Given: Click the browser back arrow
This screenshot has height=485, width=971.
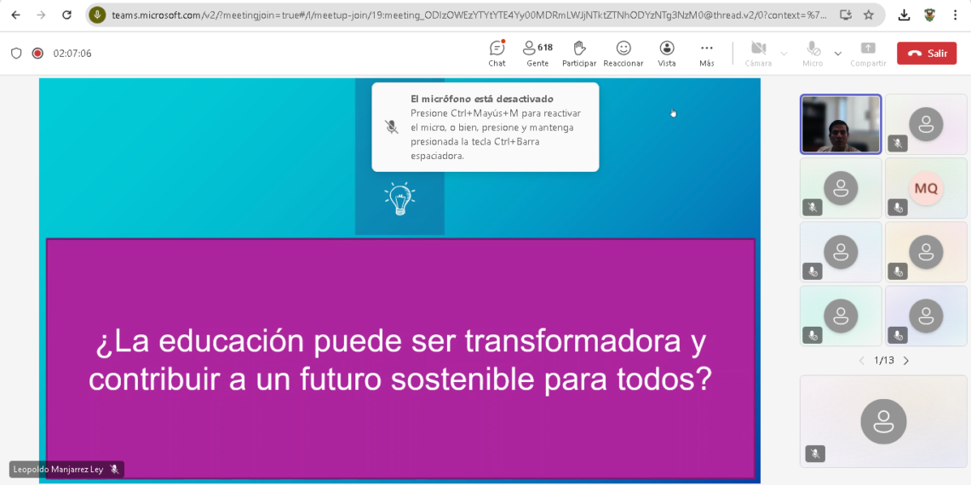Looking at the screenshot, I should coord(16,15).
